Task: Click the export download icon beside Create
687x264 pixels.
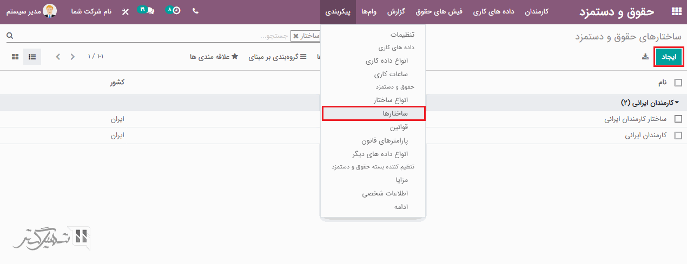Action: tap(645, 57)
